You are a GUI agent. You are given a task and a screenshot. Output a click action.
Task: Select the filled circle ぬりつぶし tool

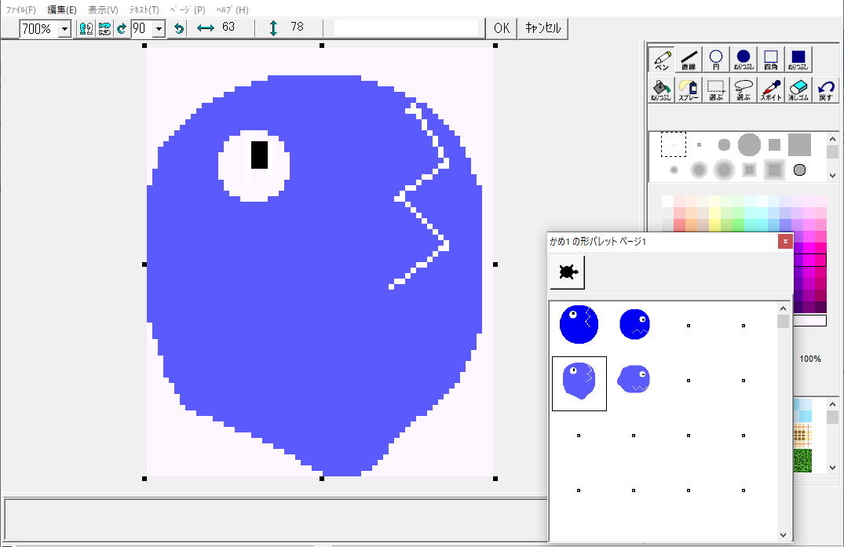(744, 59)
